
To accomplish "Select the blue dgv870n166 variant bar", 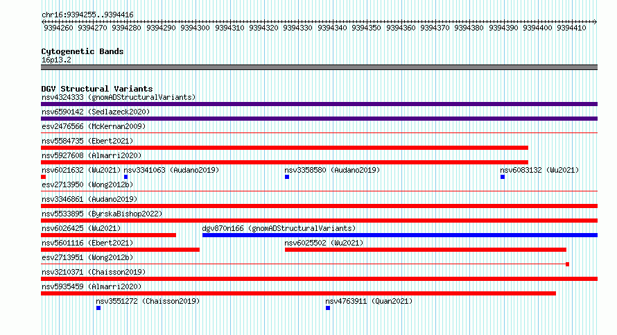I will pyautogui.click(x=400, y=235).
